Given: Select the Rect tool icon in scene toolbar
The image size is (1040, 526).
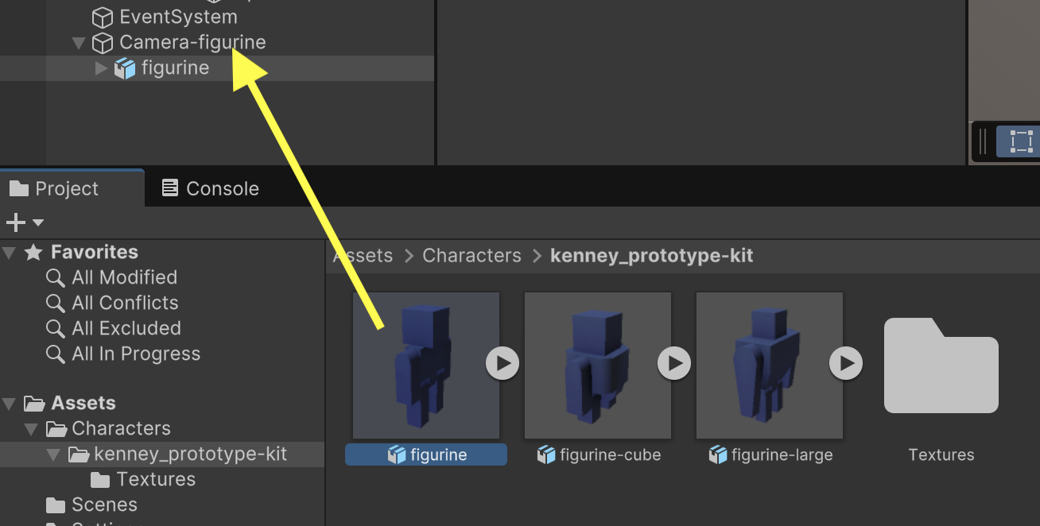Looking at the screenshot, I should pos(1021,141).
